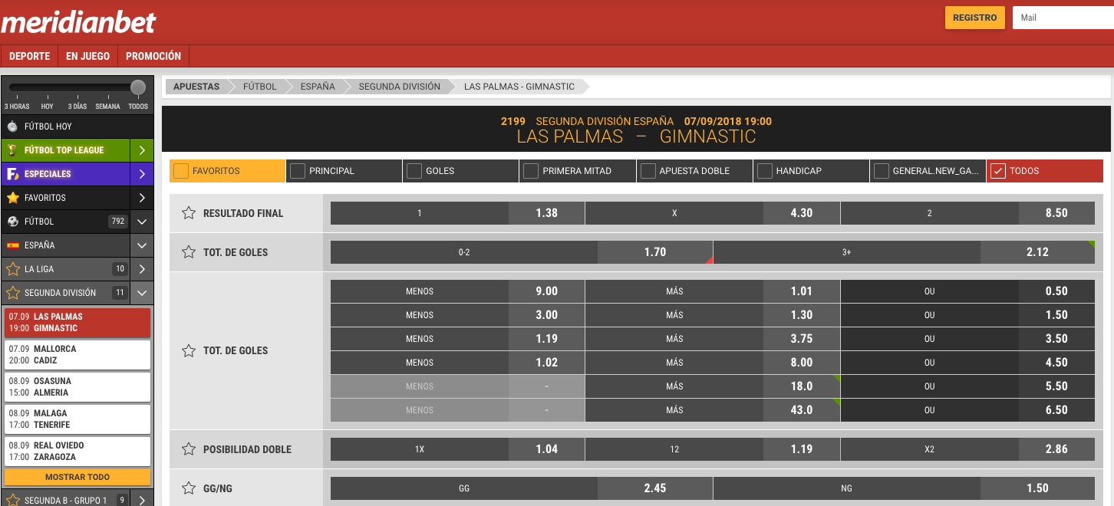This screenshot has width=1114, height=506.
Task: Go to Fútbol breadcrumb
Action: click(260, 87)
